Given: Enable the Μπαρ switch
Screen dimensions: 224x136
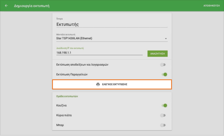Looking at the screenshot, I should [163, 125].
